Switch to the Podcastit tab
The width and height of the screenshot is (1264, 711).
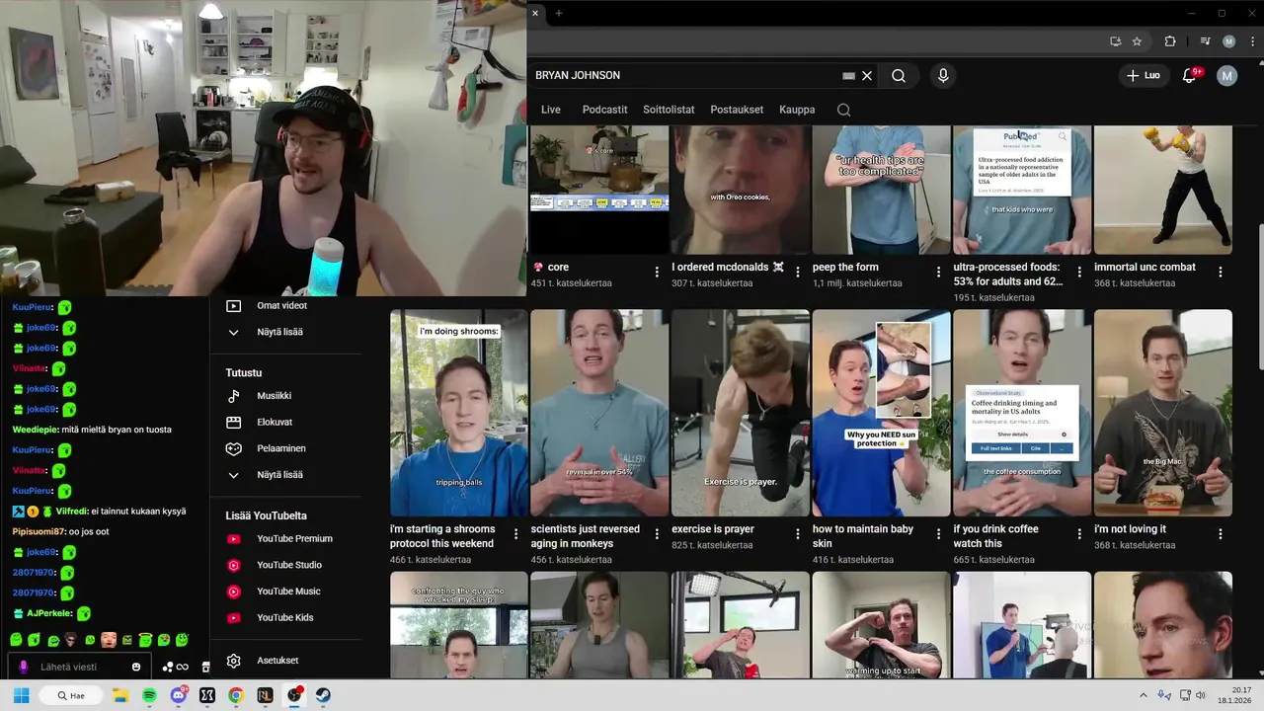click(x=604, y=110)
